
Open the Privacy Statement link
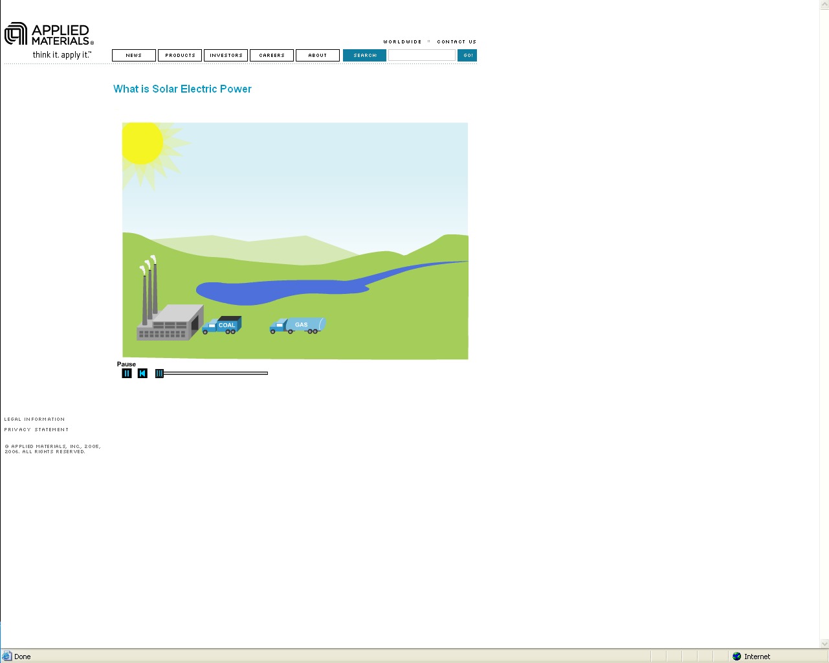tap(36, 430)
